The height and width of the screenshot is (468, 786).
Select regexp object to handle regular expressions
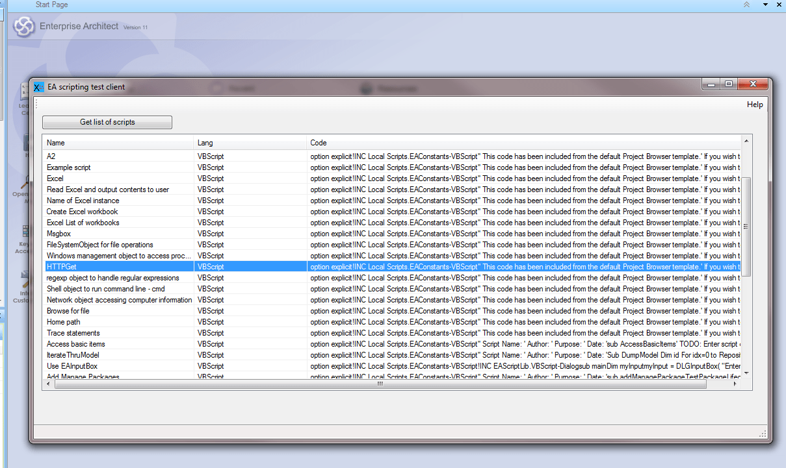click(113, 278)
